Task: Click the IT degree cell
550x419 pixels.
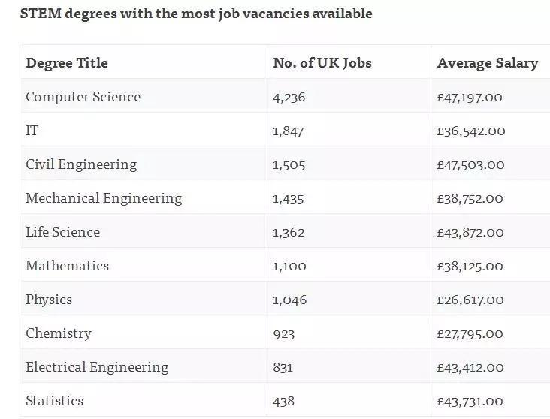Action: pyautogui.click(x=32, y=131)
